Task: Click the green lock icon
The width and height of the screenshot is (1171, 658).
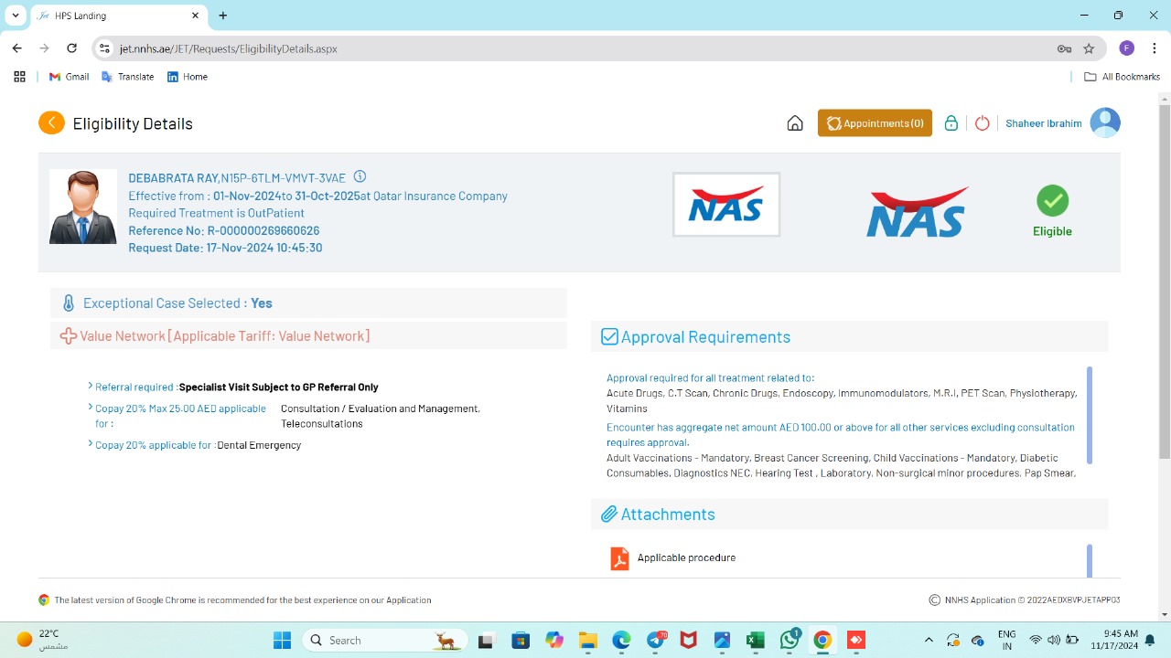Action: 951,123
